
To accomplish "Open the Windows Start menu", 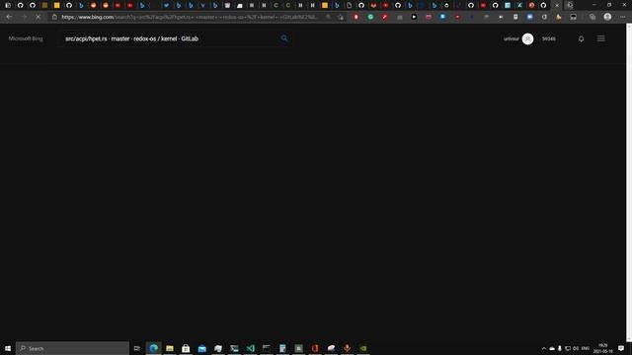I will pyautogui.click(x=8, y=348).
